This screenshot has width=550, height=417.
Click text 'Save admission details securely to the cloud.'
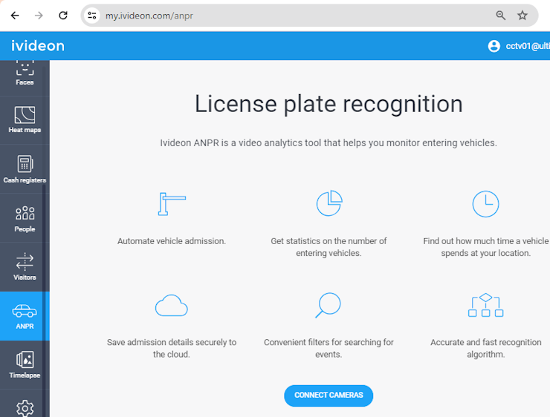[x=172, y=348]
